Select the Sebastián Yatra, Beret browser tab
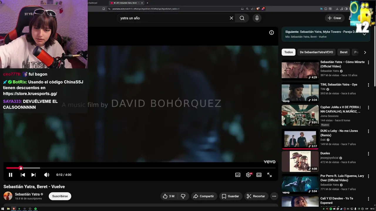Image resolution: width=376 pixels, height=211 pixels. click(x=126, y=3)
